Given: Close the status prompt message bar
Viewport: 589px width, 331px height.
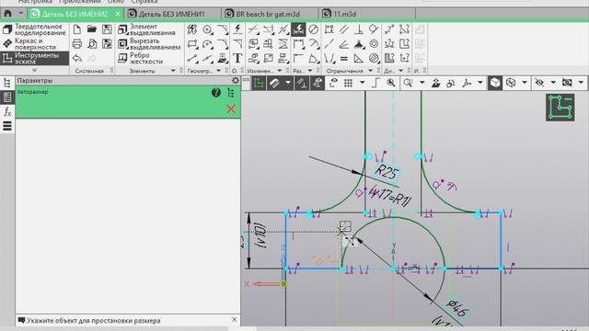Looking at the screenshot, I should click(x=235, y=320).
